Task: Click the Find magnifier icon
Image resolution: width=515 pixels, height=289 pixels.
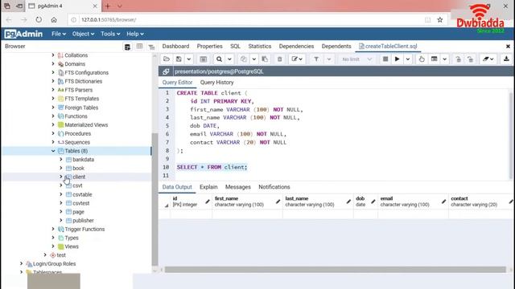Action: (x=219, y=59)
